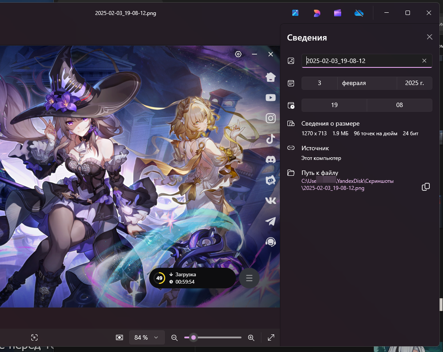Screen dimensions: 443x352
Task: Click launcher minimize dash in the image
Action: 254,54
